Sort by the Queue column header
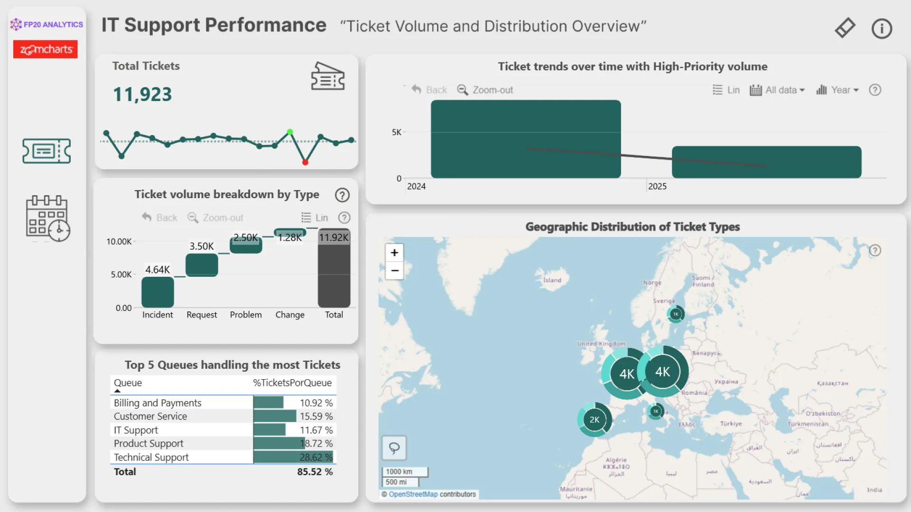Screen dimensions: 911x512 [x=128, y=383]
